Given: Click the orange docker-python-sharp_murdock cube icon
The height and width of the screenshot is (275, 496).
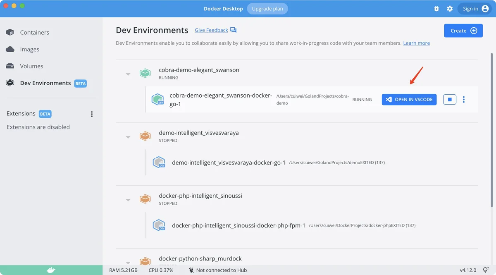Looking at the screenshot, I should click(x=145, y=261).
